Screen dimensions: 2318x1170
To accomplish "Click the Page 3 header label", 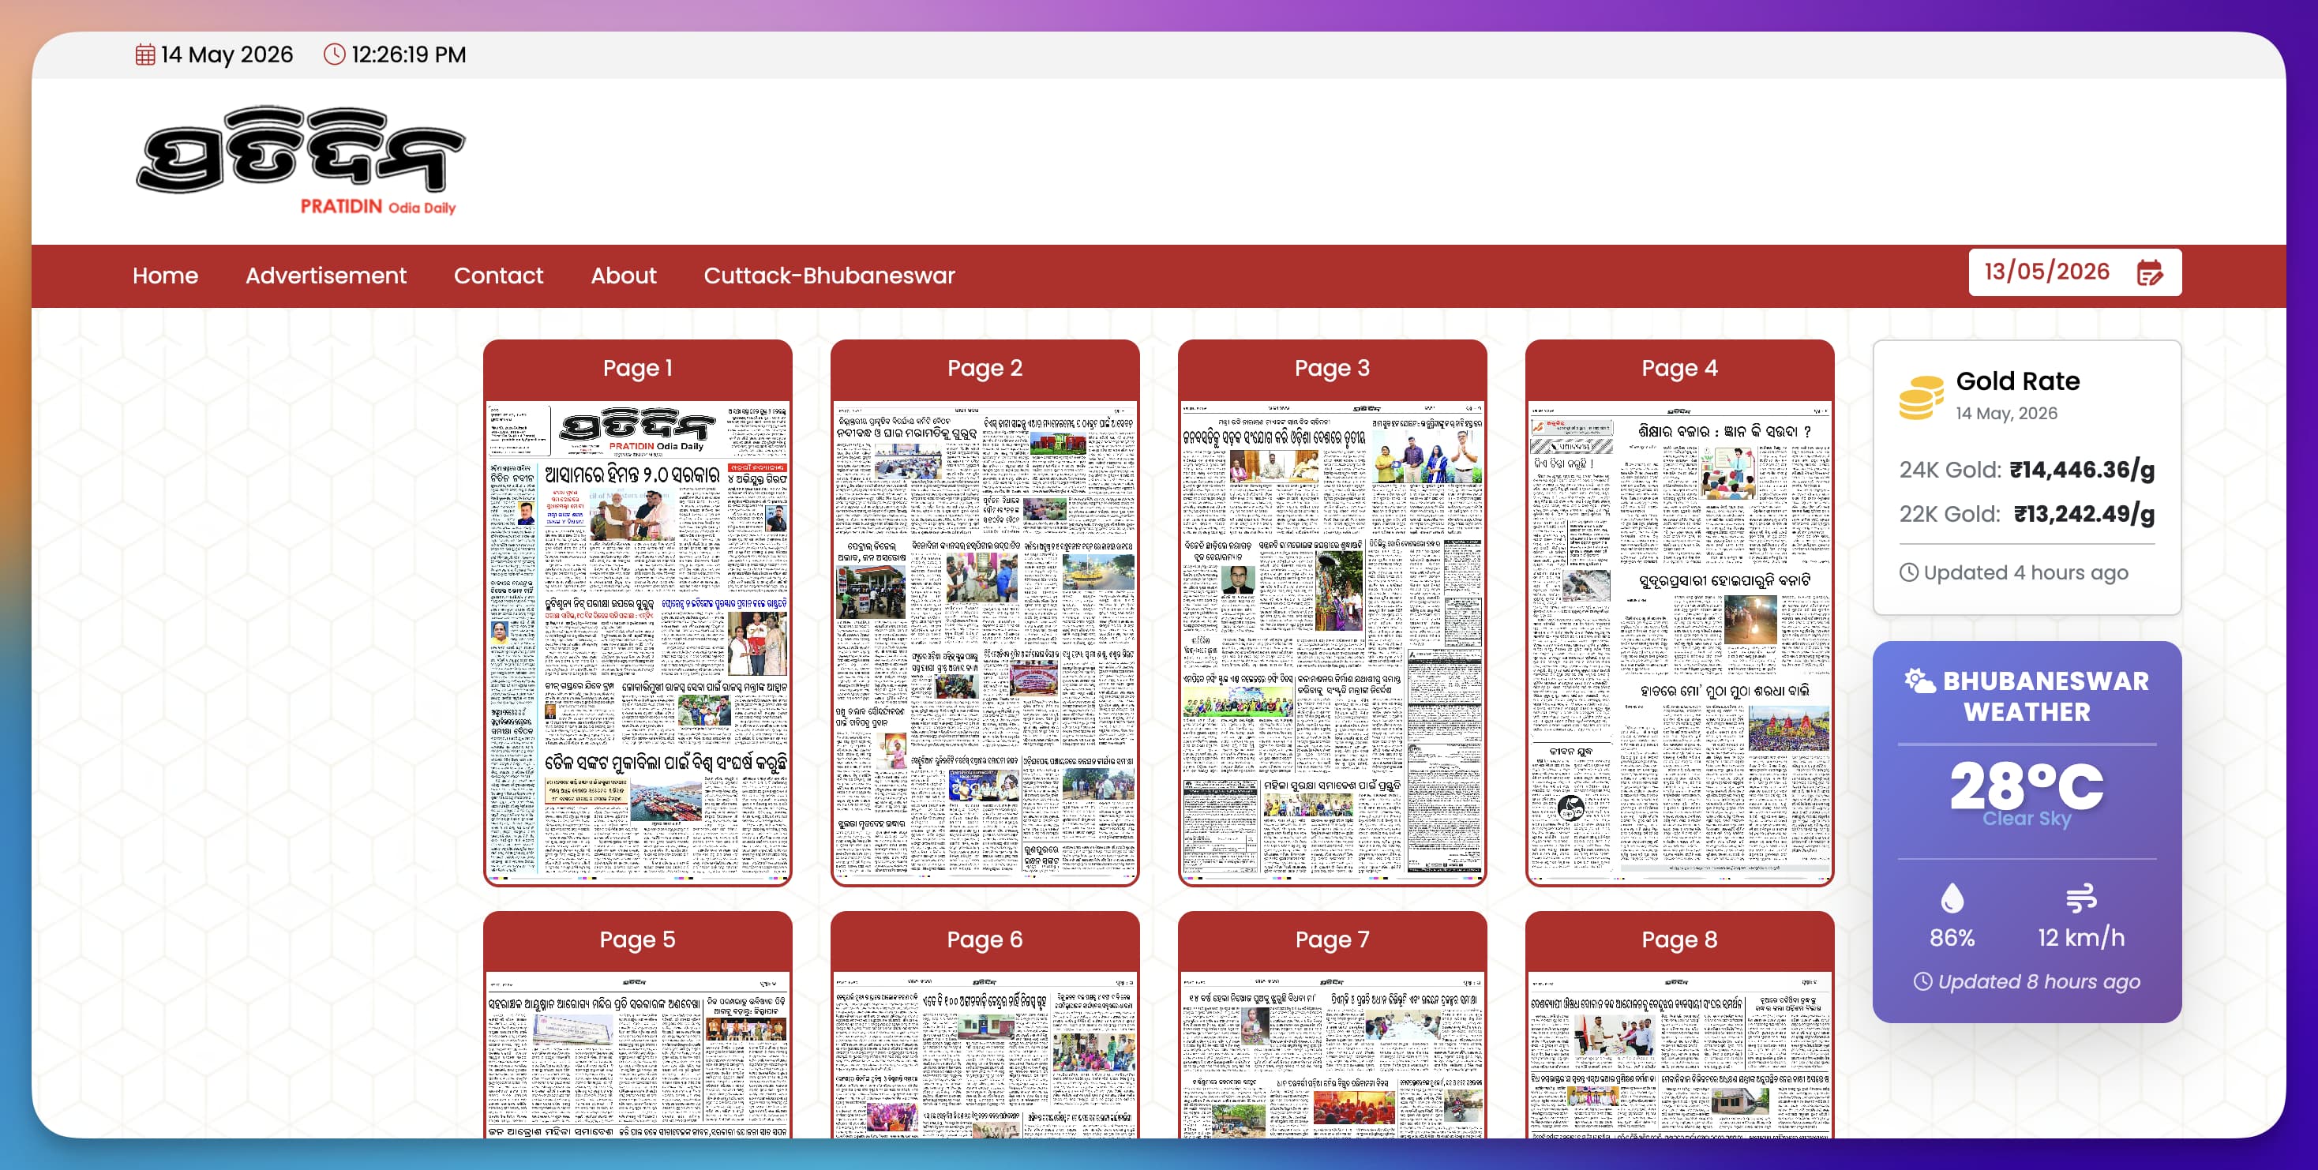I will pos(1333,368).
